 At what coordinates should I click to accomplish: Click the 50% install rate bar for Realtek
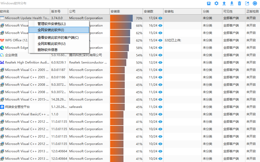coord(118,63)
